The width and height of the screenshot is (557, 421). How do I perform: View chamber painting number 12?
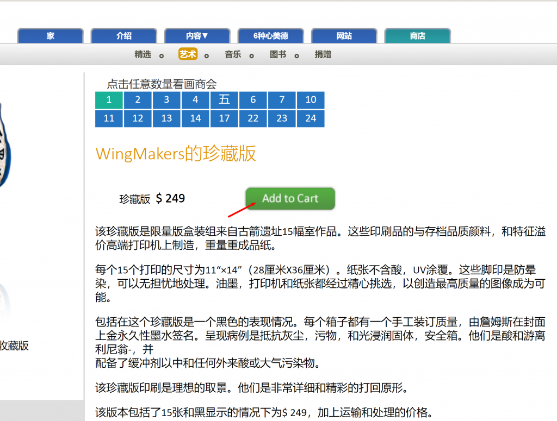(x=138, y=118)
